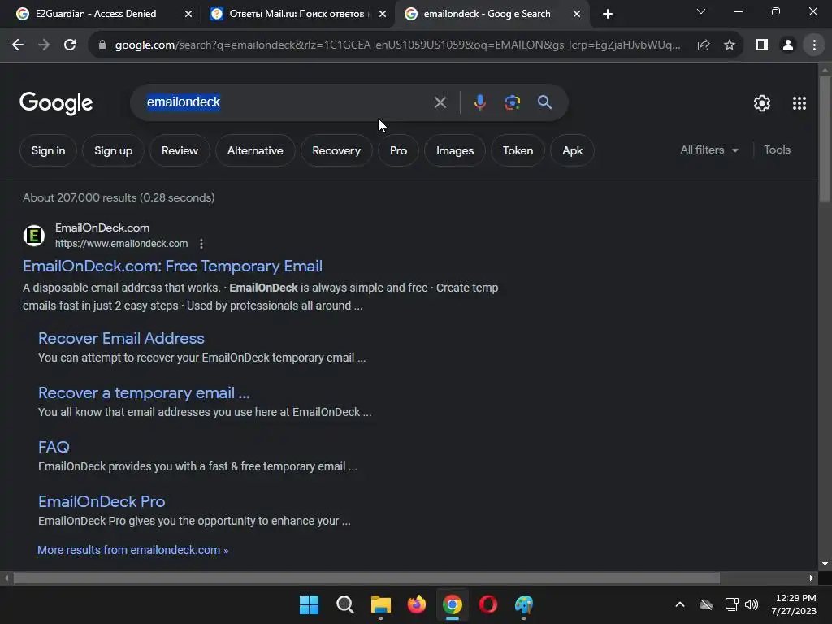Image resolution: width=832 pixels, height=624 pixels.
Task: Open the search Tools options
Action: coord(777,150)
